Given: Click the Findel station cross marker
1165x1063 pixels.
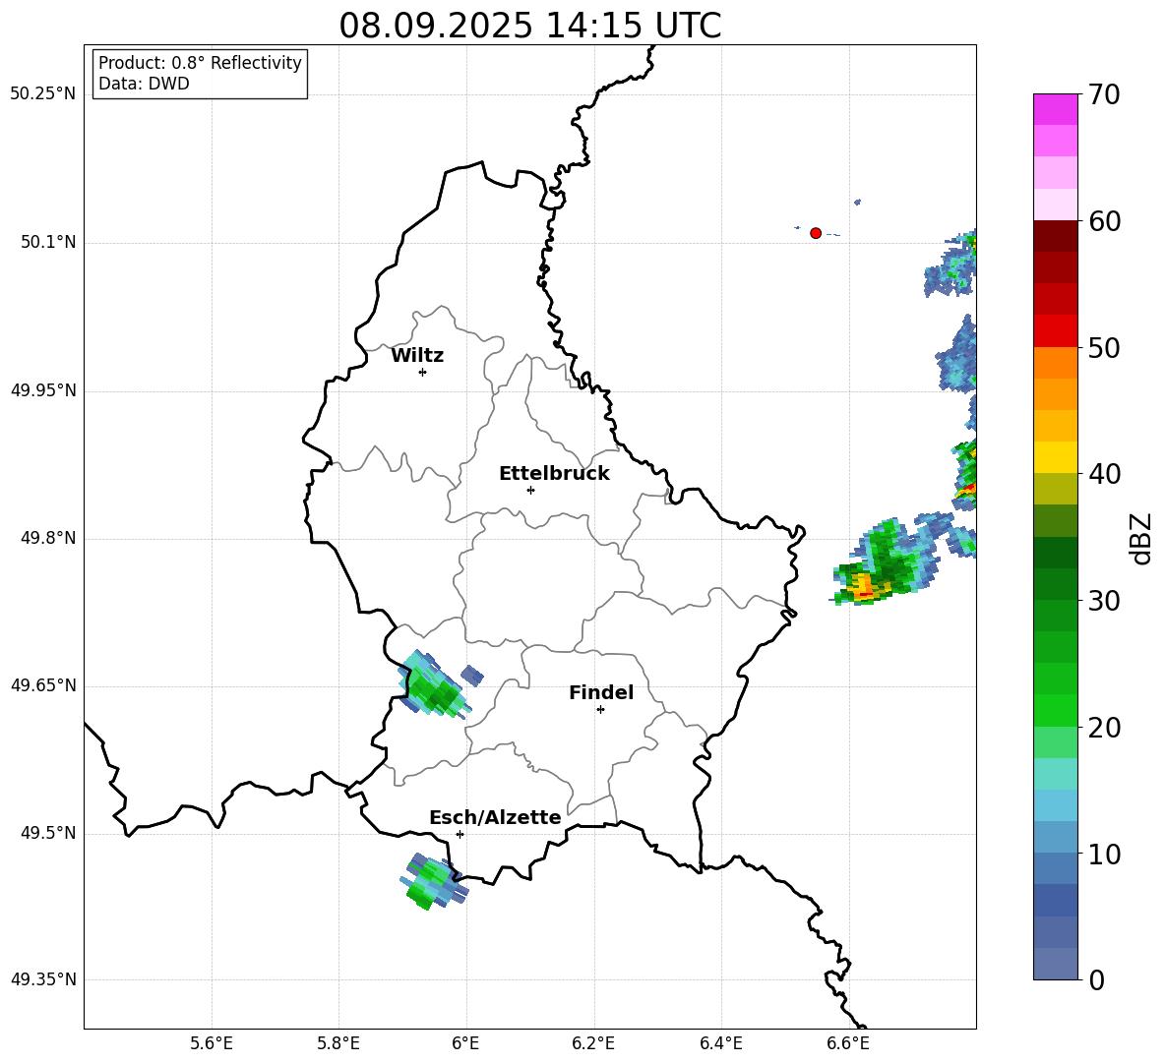Looking at the screenshot, I should pos(600,710).
